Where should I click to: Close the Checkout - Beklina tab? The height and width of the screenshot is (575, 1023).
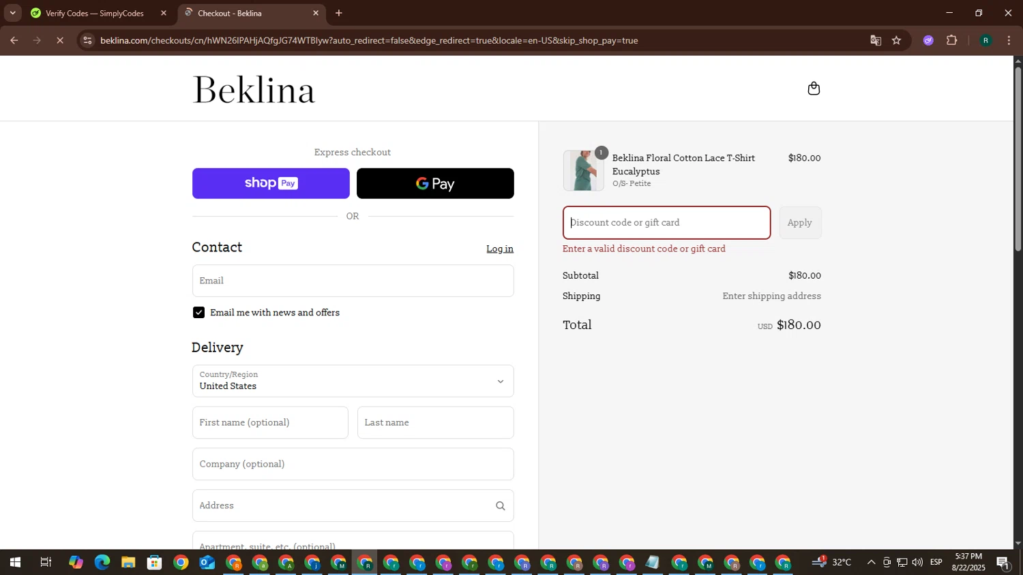click(x=315, y=13)
